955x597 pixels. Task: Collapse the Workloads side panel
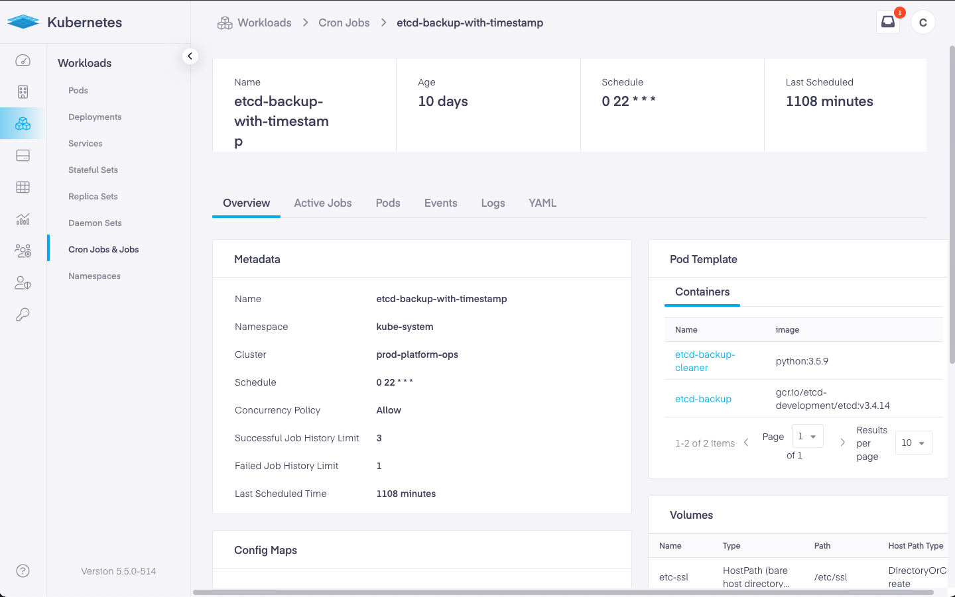(190, 56)
